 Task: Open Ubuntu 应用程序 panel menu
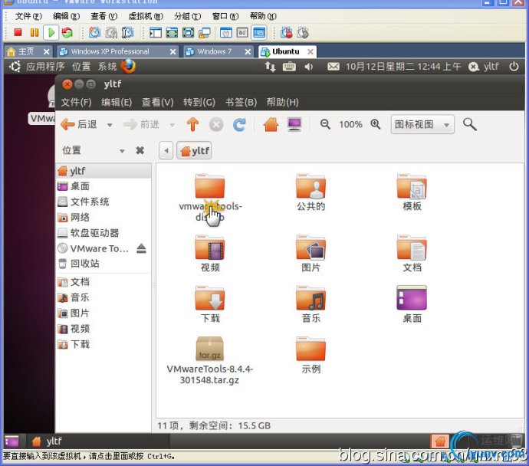pyautogui.click(x=45, y=67)
